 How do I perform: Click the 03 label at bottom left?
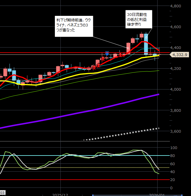tap(2, 192)
